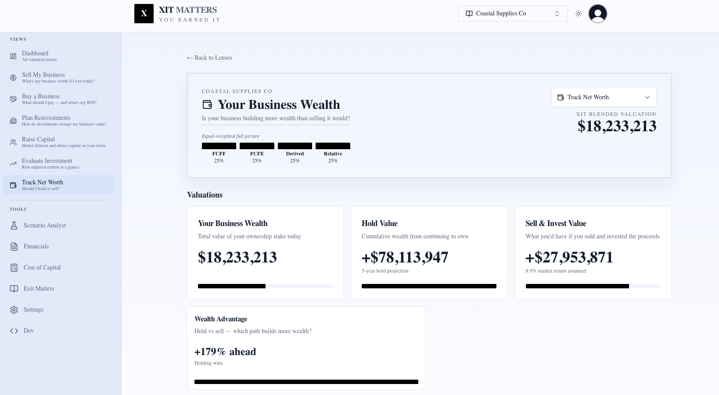Click the up-down chevrons in company selector
This screenshot has width=719, height=395.
click(x=557, y=14)
